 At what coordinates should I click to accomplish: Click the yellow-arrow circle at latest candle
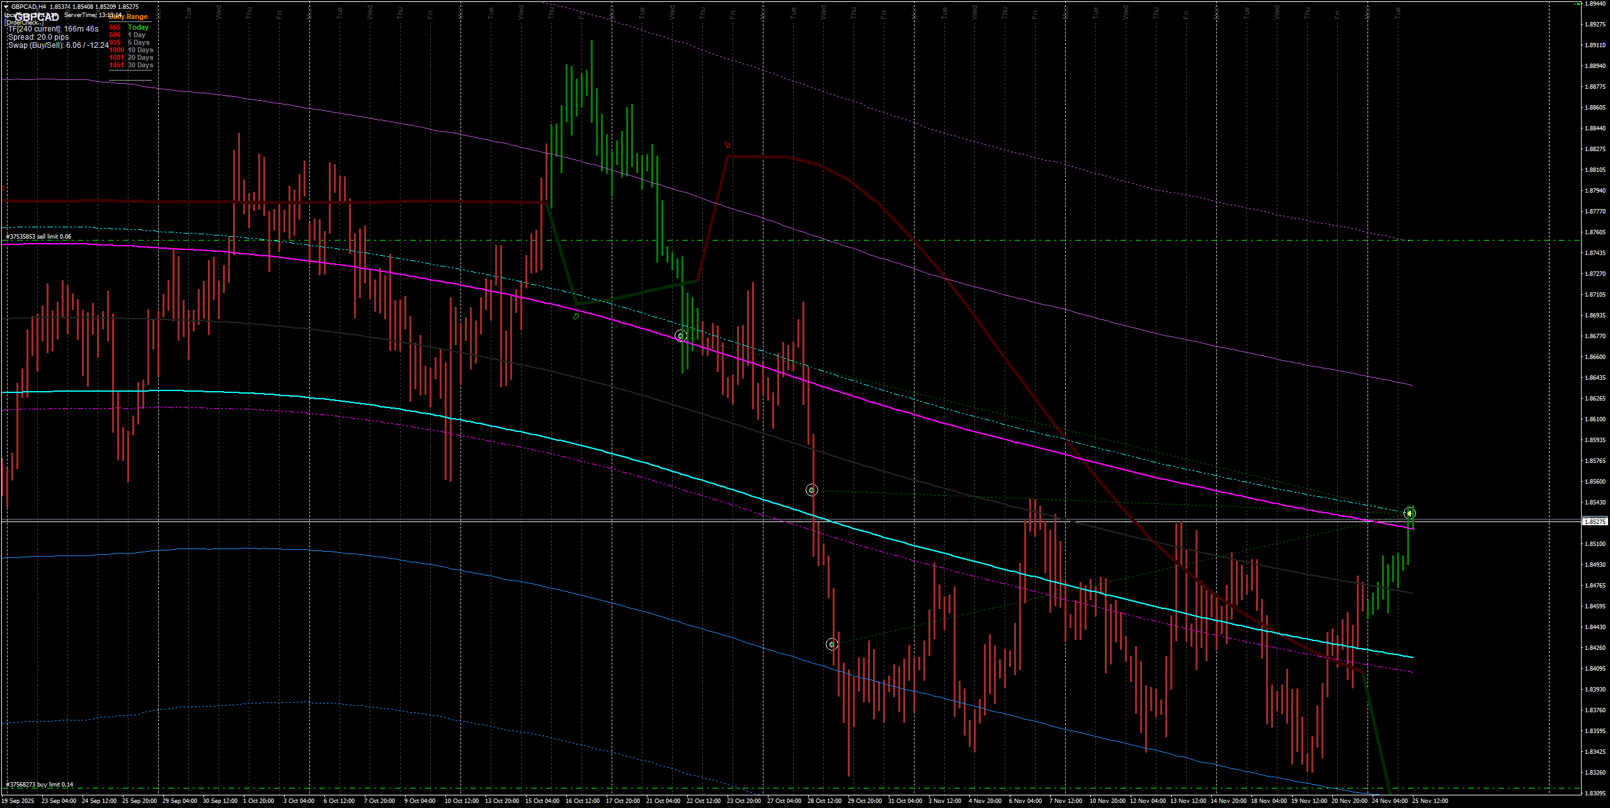pos(1410,514)
